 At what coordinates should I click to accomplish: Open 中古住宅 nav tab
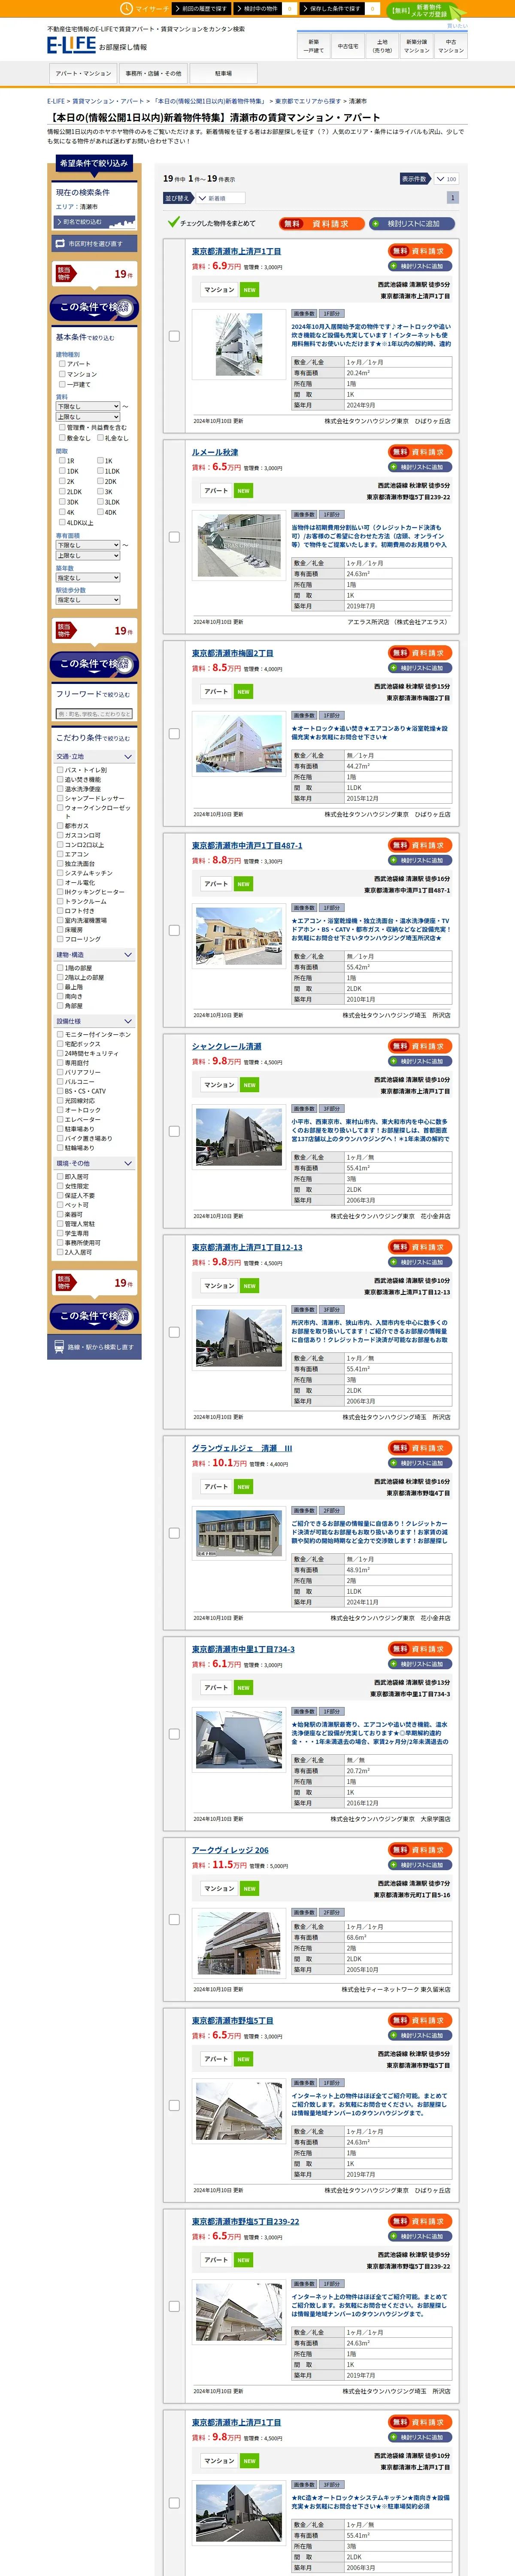click(348, 46)
